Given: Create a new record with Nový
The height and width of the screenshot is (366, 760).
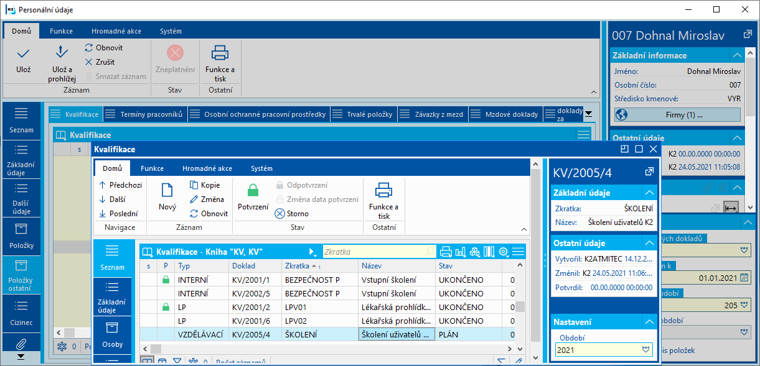Looking at the screenshot, I should click(x=167, y=198).
